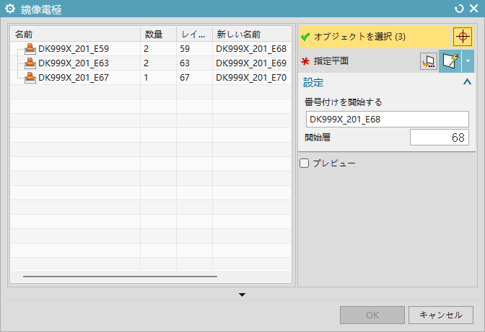
Task: Expand the dialog with the bottom arrow
Action: pyautogui.click(x=242, y=295)
